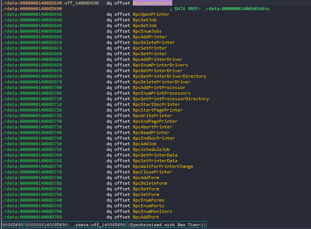
Task: Click RpcGetPrintProcessorDirectory symbol
Action: [x=171, y=99]
